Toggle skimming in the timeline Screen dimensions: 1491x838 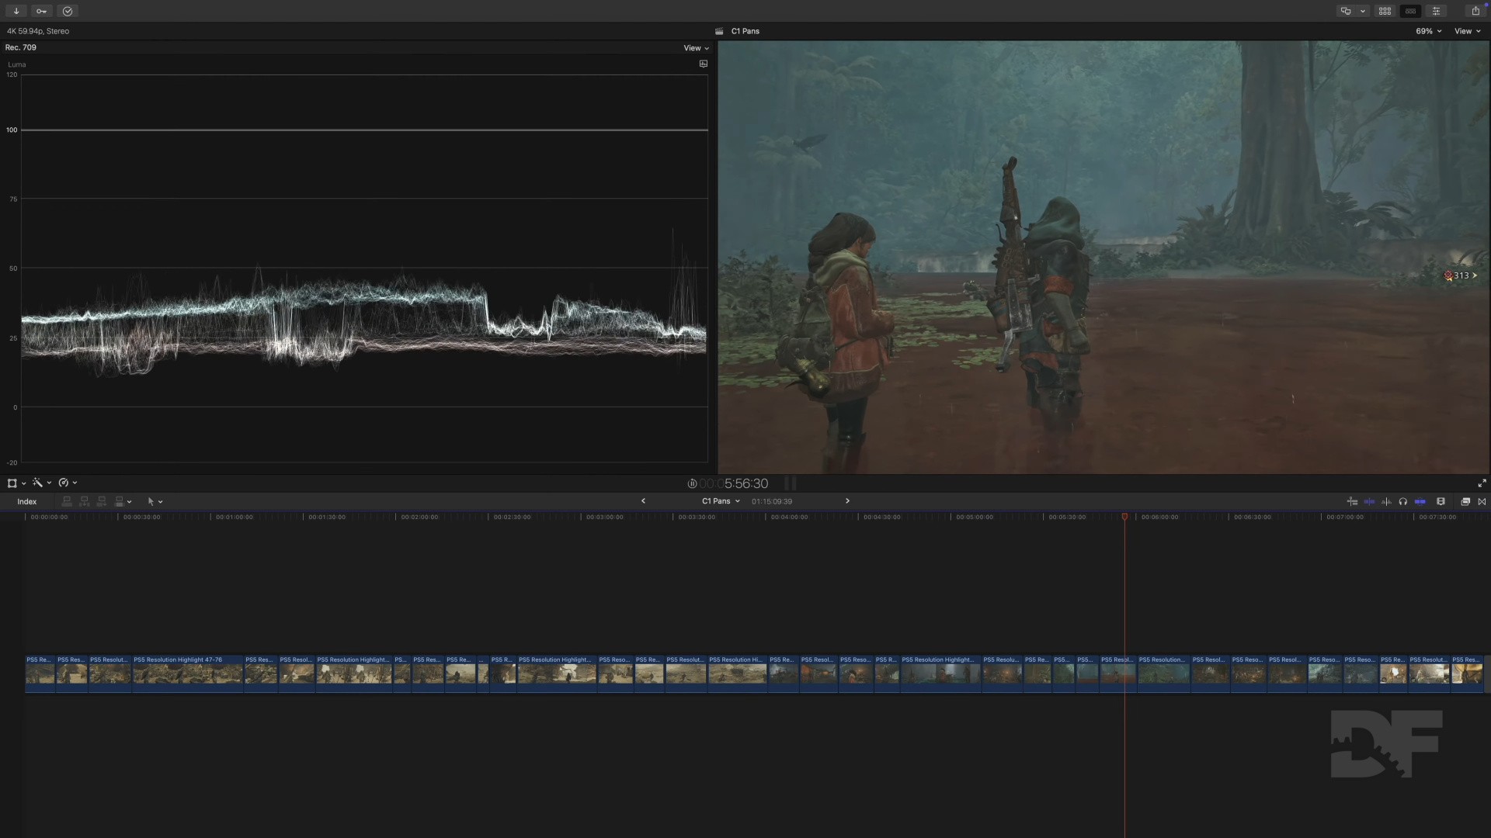pyautogui.click(x=1369, y=501)
